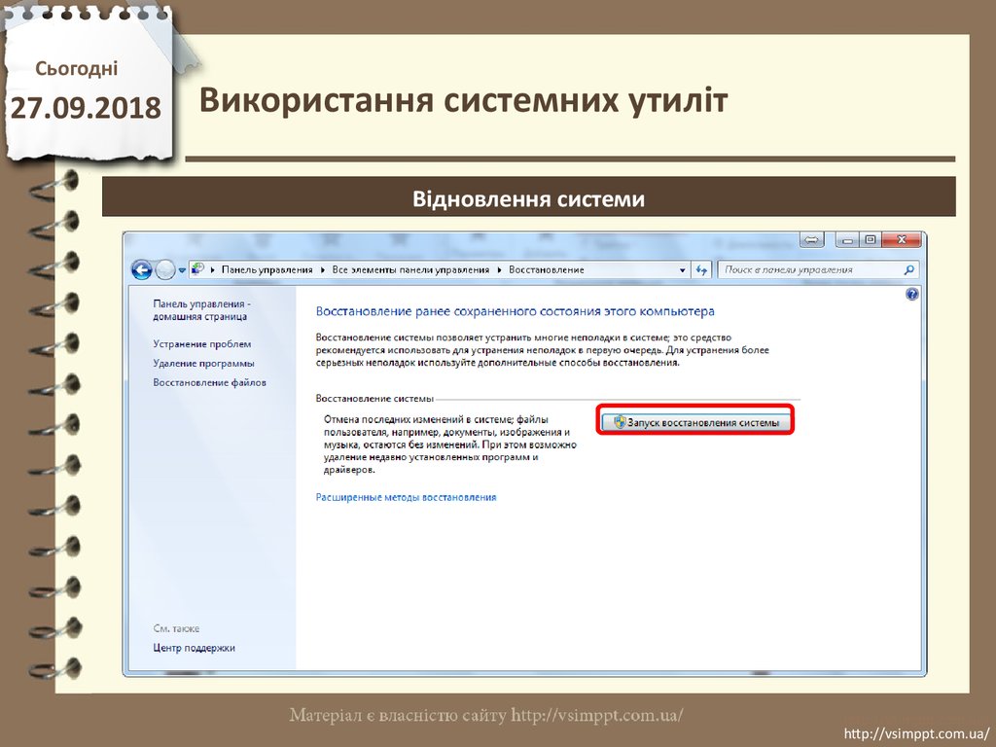Open the recent pages dropdown next to Forward
996x747 pixels.
pos(180,269)
